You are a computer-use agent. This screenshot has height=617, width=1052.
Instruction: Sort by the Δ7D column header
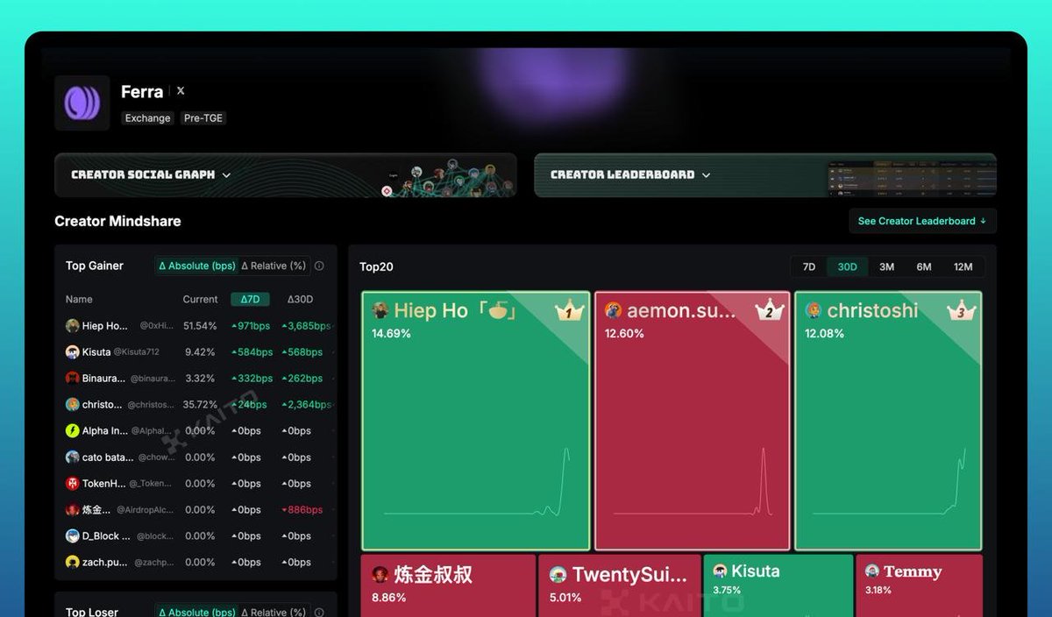[250, 300]
